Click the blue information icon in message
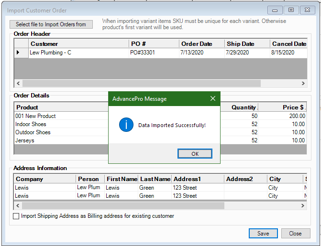321x246 pixels. 126,125
